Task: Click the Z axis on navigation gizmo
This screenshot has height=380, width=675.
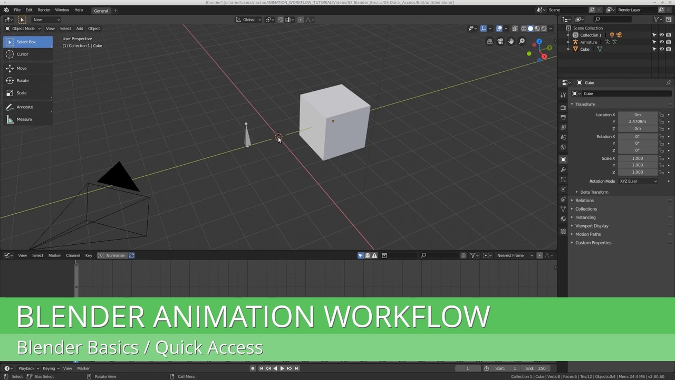Action: [x=539, y=42]
